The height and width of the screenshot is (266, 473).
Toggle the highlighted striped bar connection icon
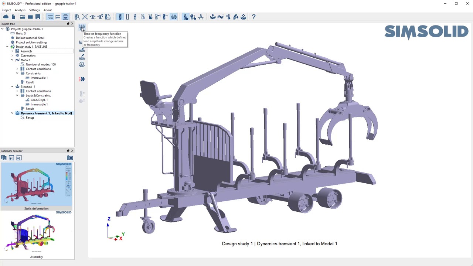(120, 17)
